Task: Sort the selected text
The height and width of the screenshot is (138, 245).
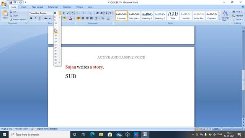Action: point(106,13)
